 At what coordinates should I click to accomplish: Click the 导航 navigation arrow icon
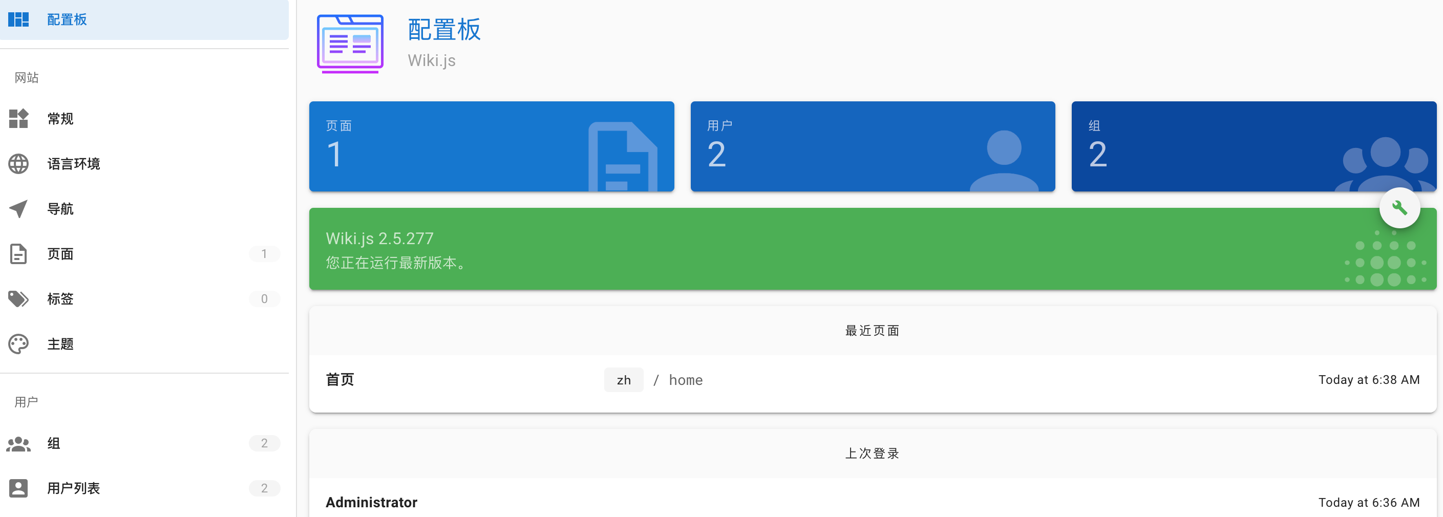(x=18, y=208)
